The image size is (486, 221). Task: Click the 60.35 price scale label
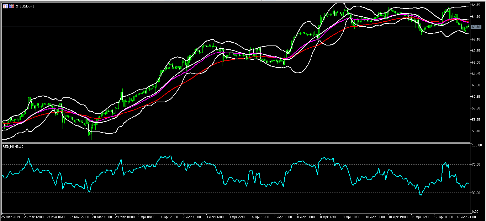pyautogui.click(x=476, y=97)
